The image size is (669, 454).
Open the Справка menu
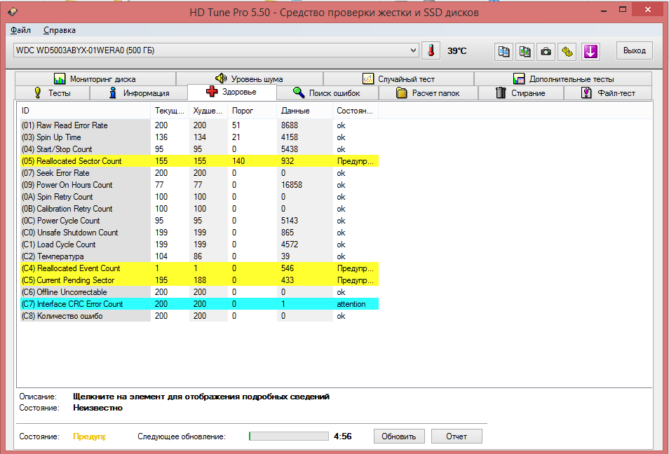click(60, 30)
